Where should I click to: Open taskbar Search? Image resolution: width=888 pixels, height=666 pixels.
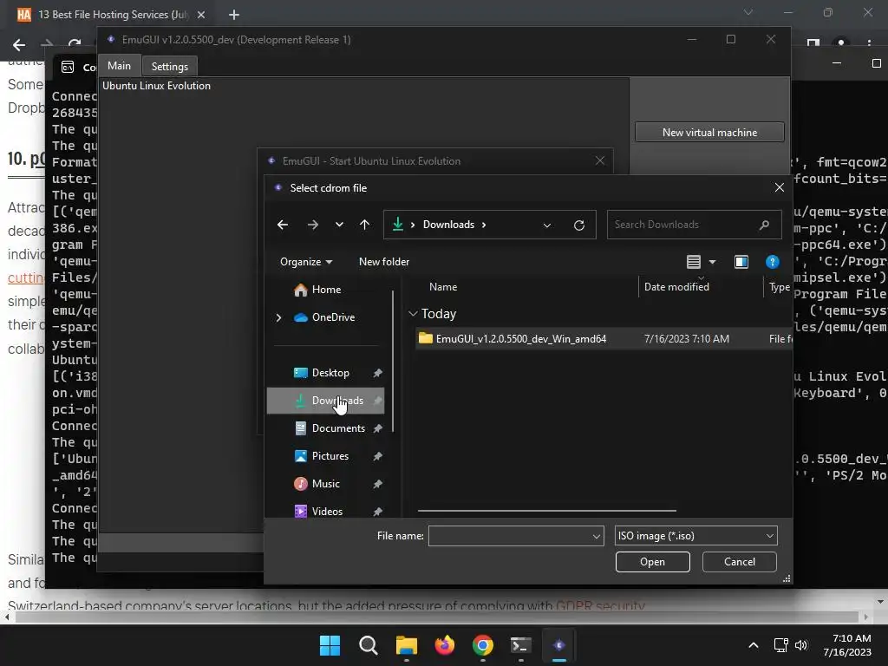point(368,645)
